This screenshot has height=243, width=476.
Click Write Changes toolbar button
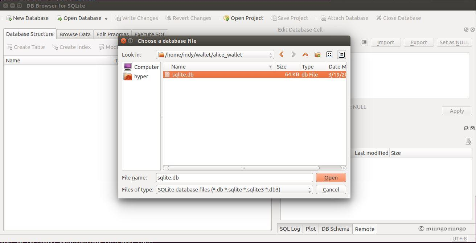[x=137, y=18]
